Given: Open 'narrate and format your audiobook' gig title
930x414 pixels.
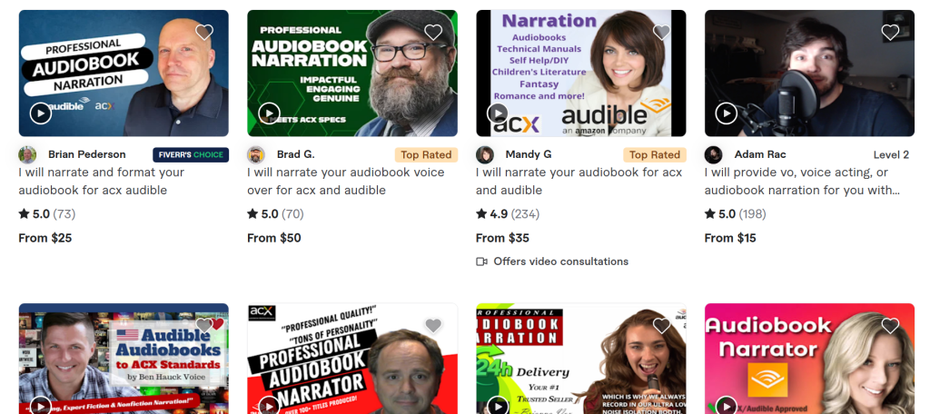Looking at the screenshot, I should pyautogui.click(x=102, y=182).
